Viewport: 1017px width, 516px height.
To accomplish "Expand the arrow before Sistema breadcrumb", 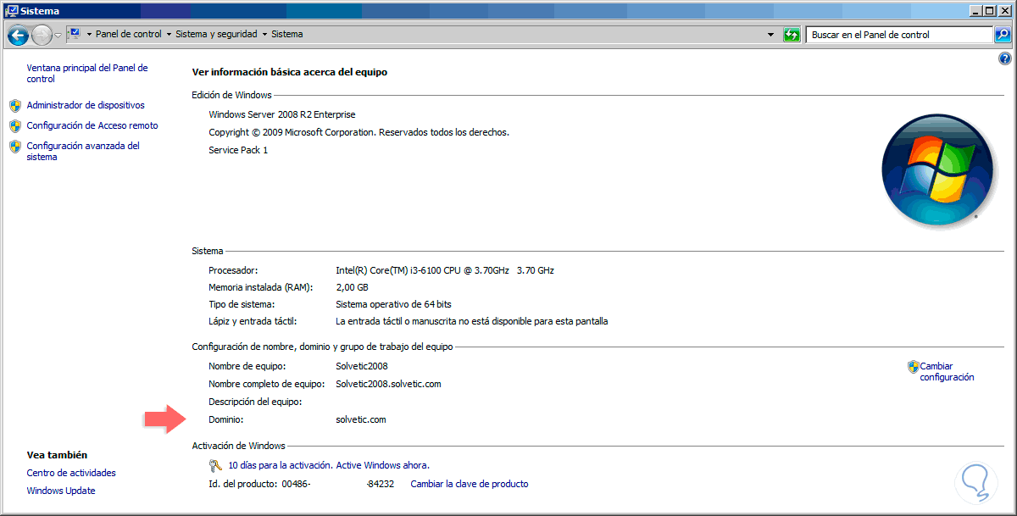I will tap(264, 35).
